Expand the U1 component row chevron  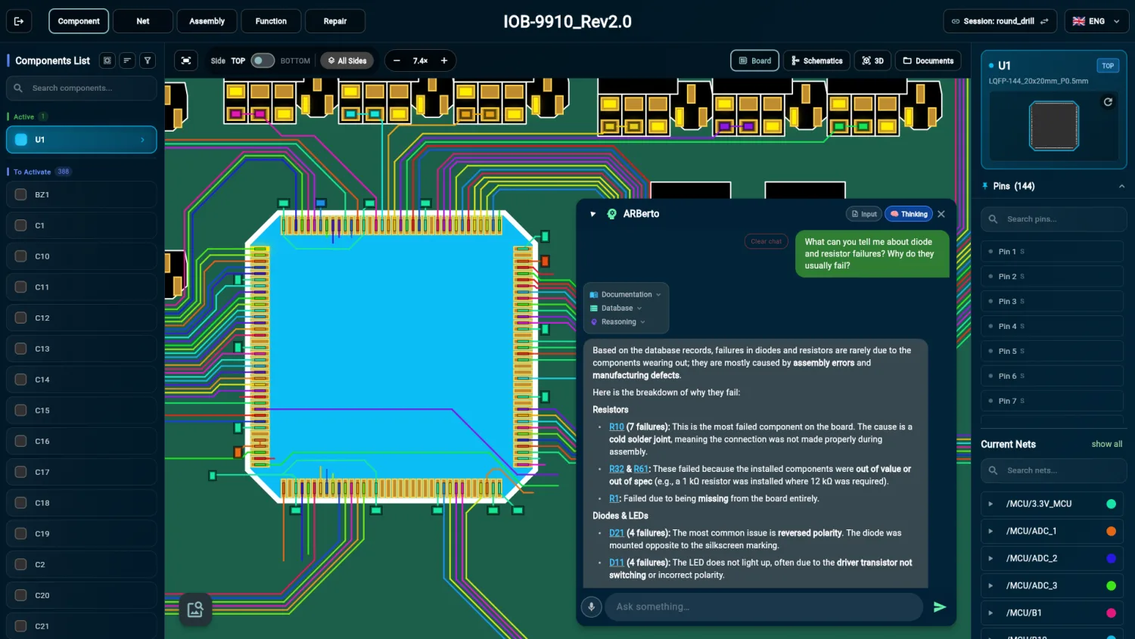coord(142,140)
